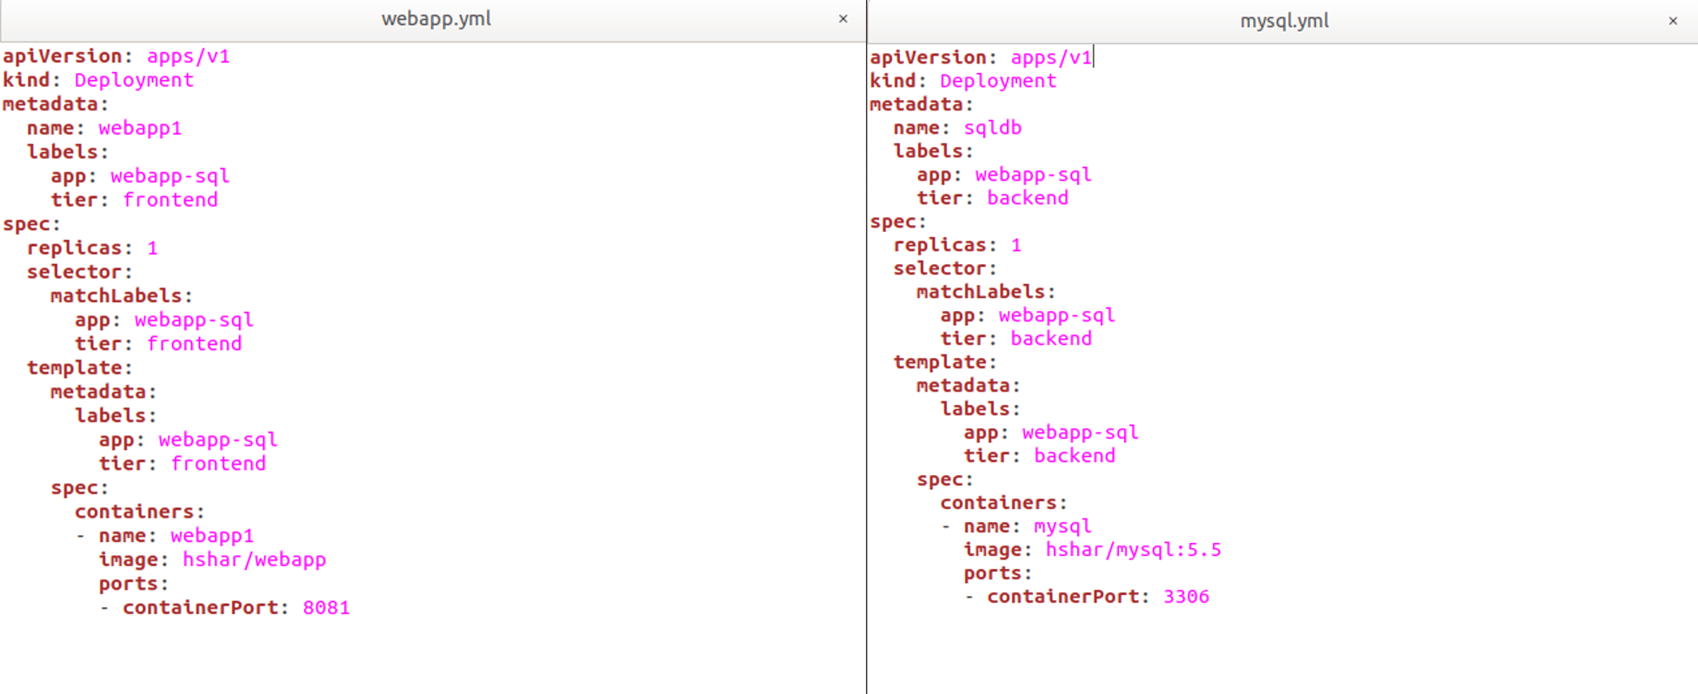
Task: Click the kind Deployment value in webapp.yml
Action: point(134,80)
